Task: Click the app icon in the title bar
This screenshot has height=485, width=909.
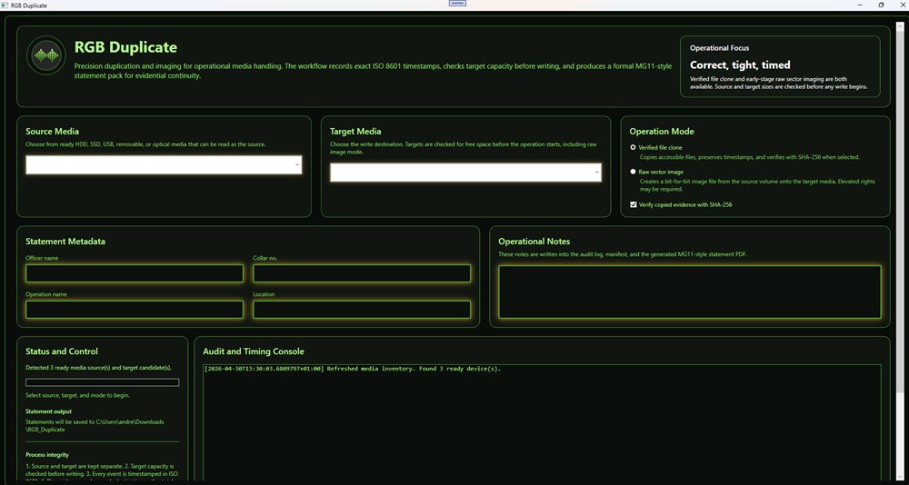Action: (x=5, y=5)
